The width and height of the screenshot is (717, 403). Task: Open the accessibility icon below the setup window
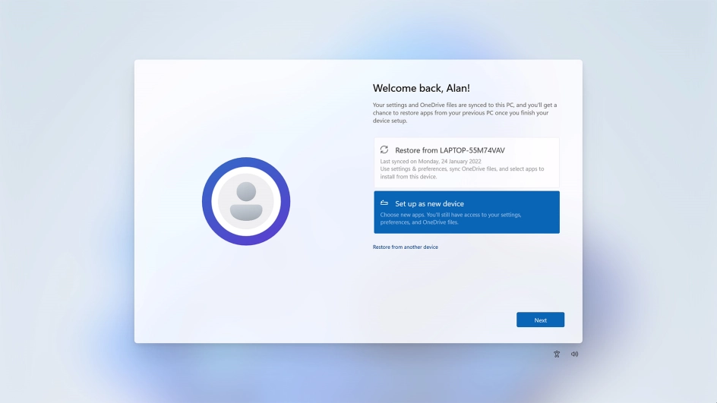[x=557, y=354]
